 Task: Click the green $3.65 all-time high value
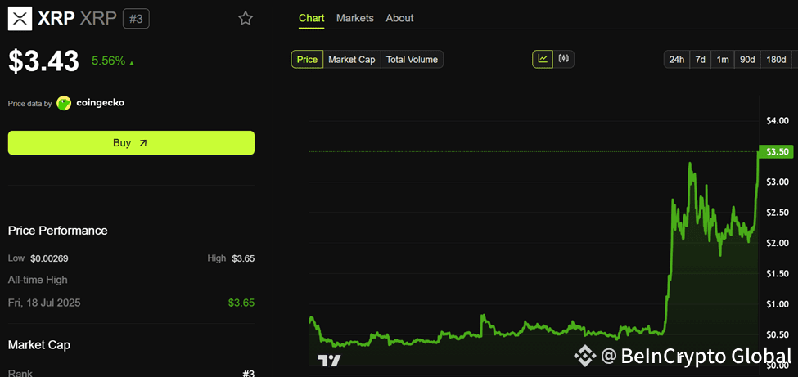click(241, 303)
